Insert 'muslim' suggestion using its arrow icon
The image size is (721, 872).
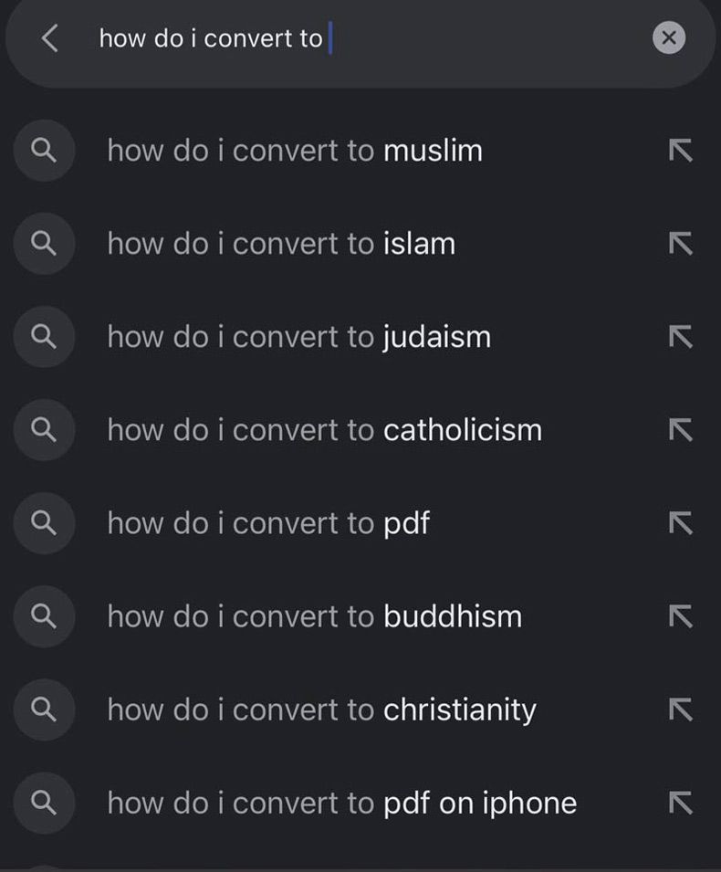pos(680,151)
